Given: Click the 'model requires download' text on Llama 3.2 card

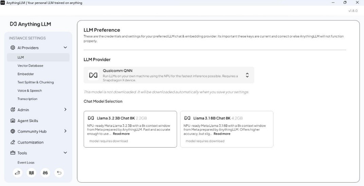Looking at the screenshot, I should pos(108,141).
